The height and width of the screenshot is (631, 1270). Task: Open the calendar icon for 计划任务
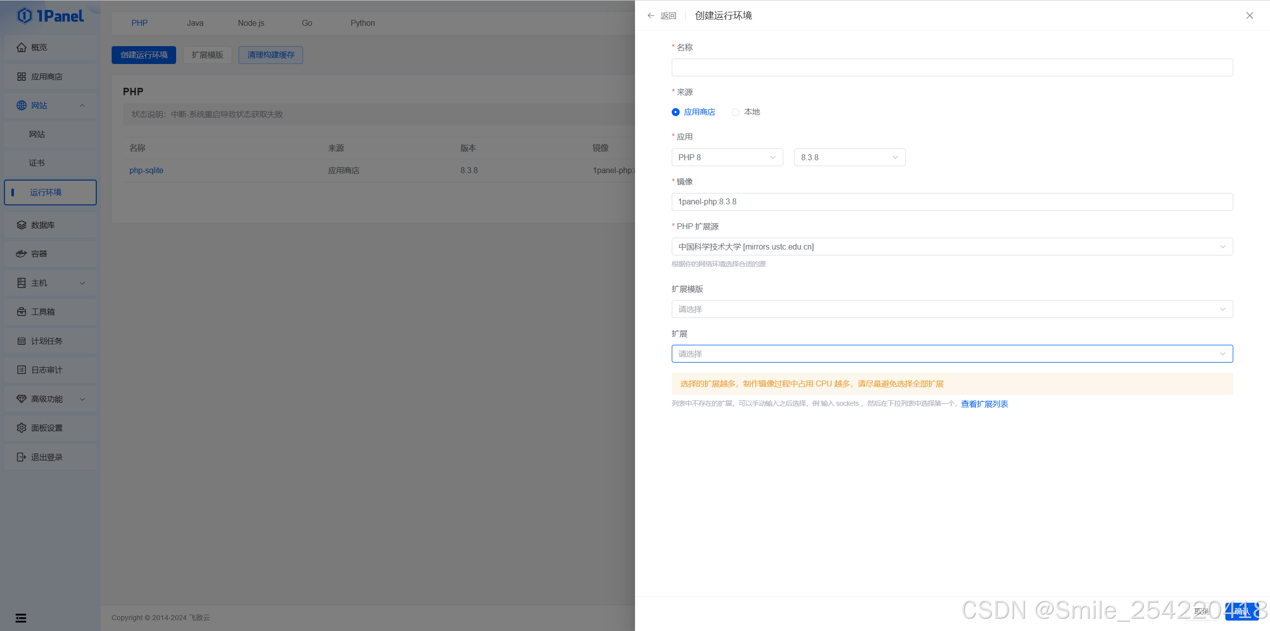coord(21,341)
